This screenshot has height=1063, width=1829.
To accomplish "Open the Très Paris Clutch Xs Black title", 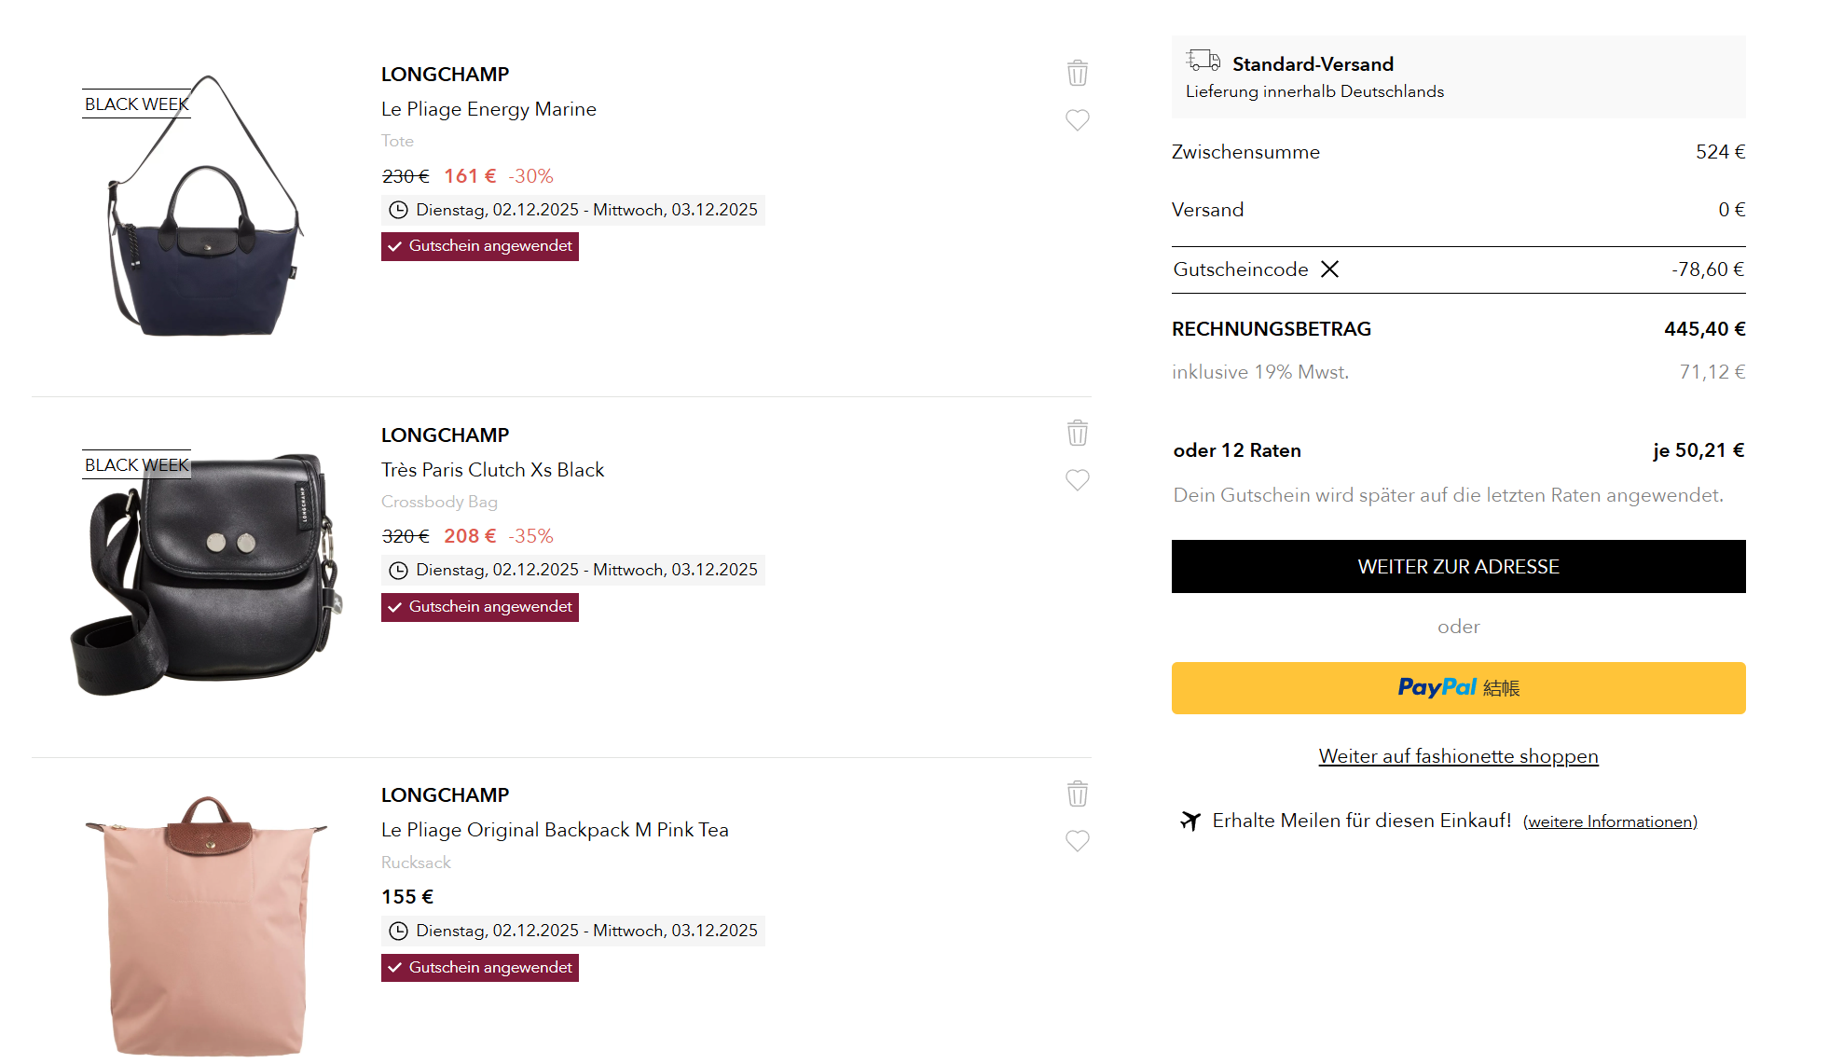I will 492,470.
